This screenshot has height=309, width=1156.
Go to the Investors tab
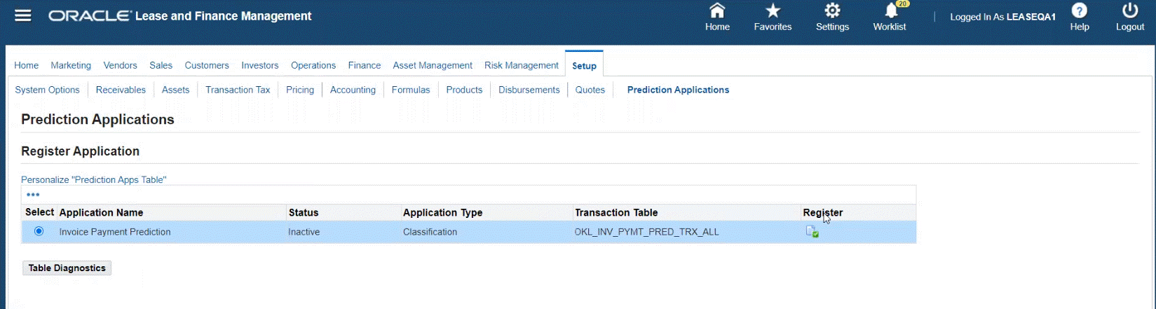click(260, 65)
